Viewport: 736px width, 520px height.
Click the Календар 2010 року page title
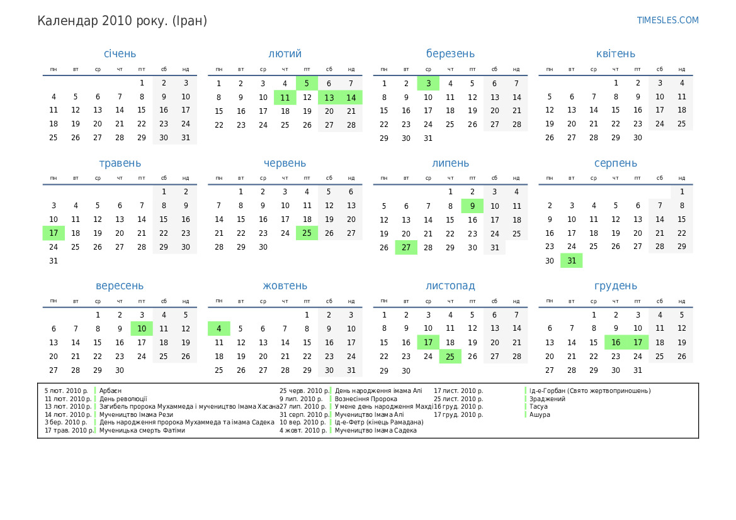[x=122, y=21]
